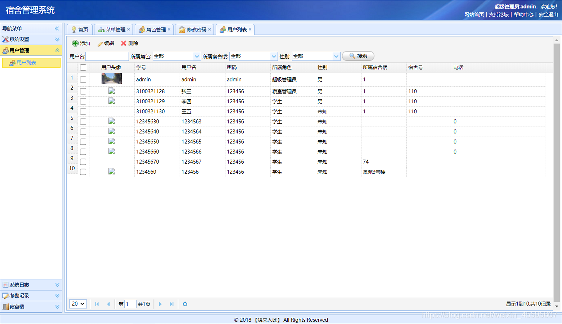The height and width of the screenshot is (324, 562).
Task: Check the checkbox for 李四 row
Action: click(x=83, y=101)
